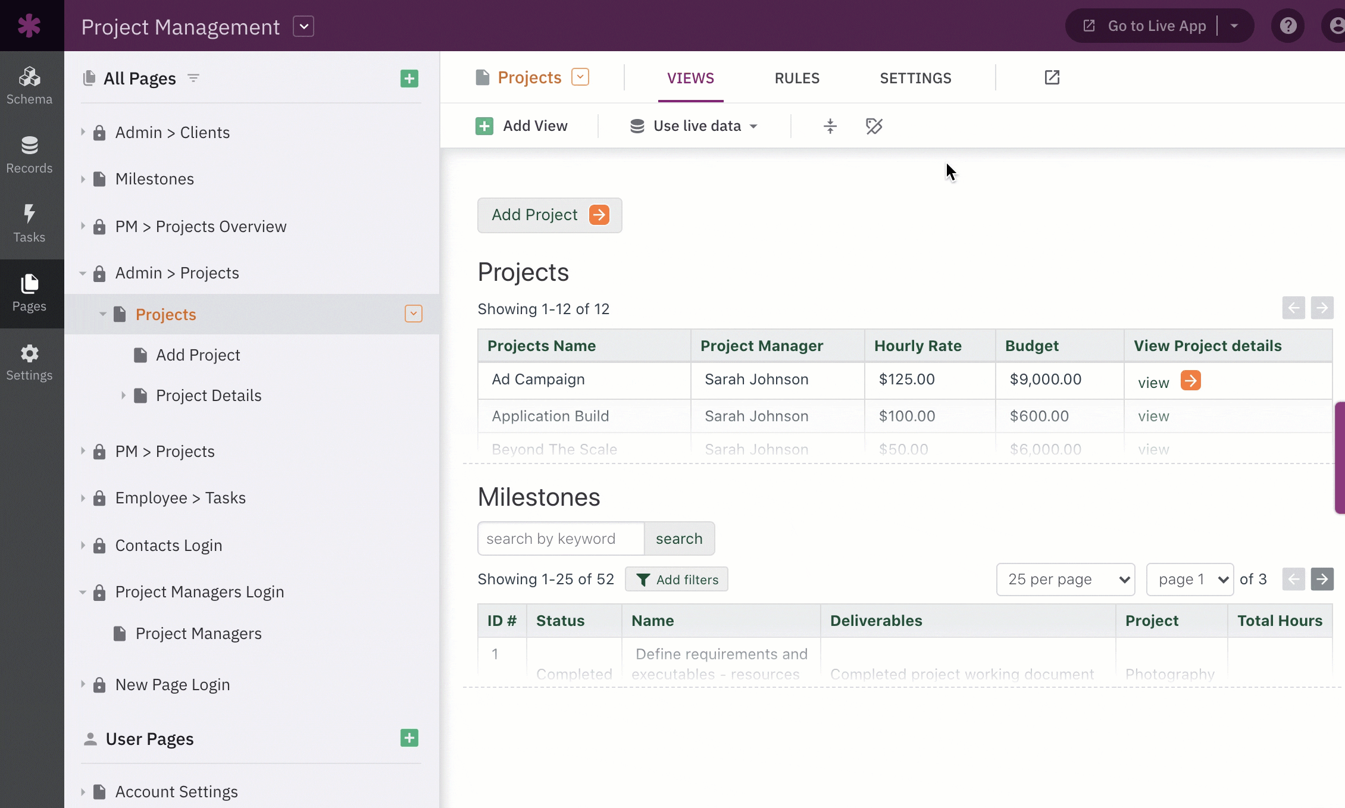Go to previous Milestones page
The width and height of the screenshot is (1345, 808).
click(x=1293, y=579)
